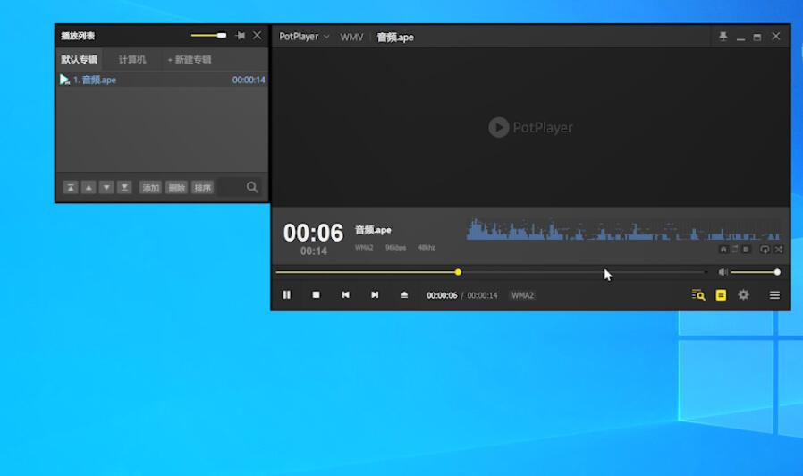The width and height of the screenshot is (803, 476).
Task: Click the A-B section home marker icon
Action: click(x=723, y=250)
